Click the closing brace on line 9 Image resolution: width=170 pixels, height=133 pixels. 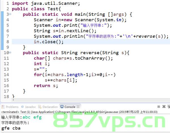point(24,47)
